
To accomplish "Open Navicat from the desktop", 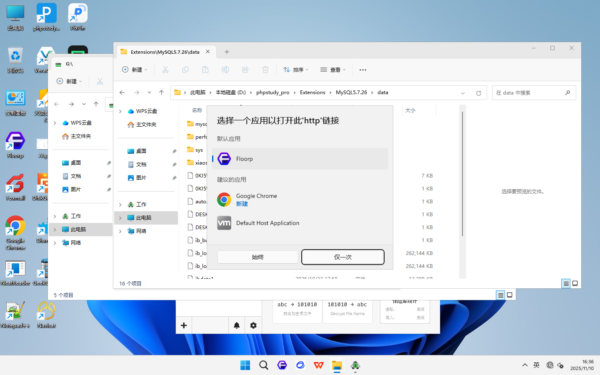I will pyautogui.click(x=46, y=315).
